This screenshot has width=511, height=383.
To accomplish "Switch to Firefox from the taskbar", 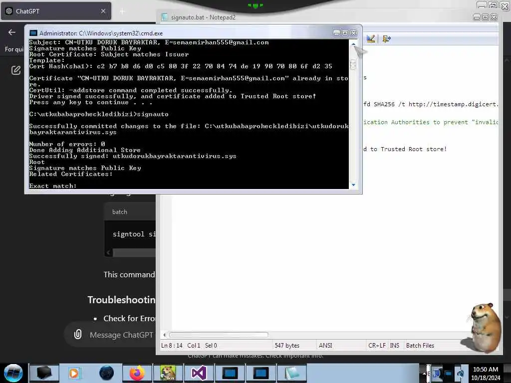I will (137, 373).
